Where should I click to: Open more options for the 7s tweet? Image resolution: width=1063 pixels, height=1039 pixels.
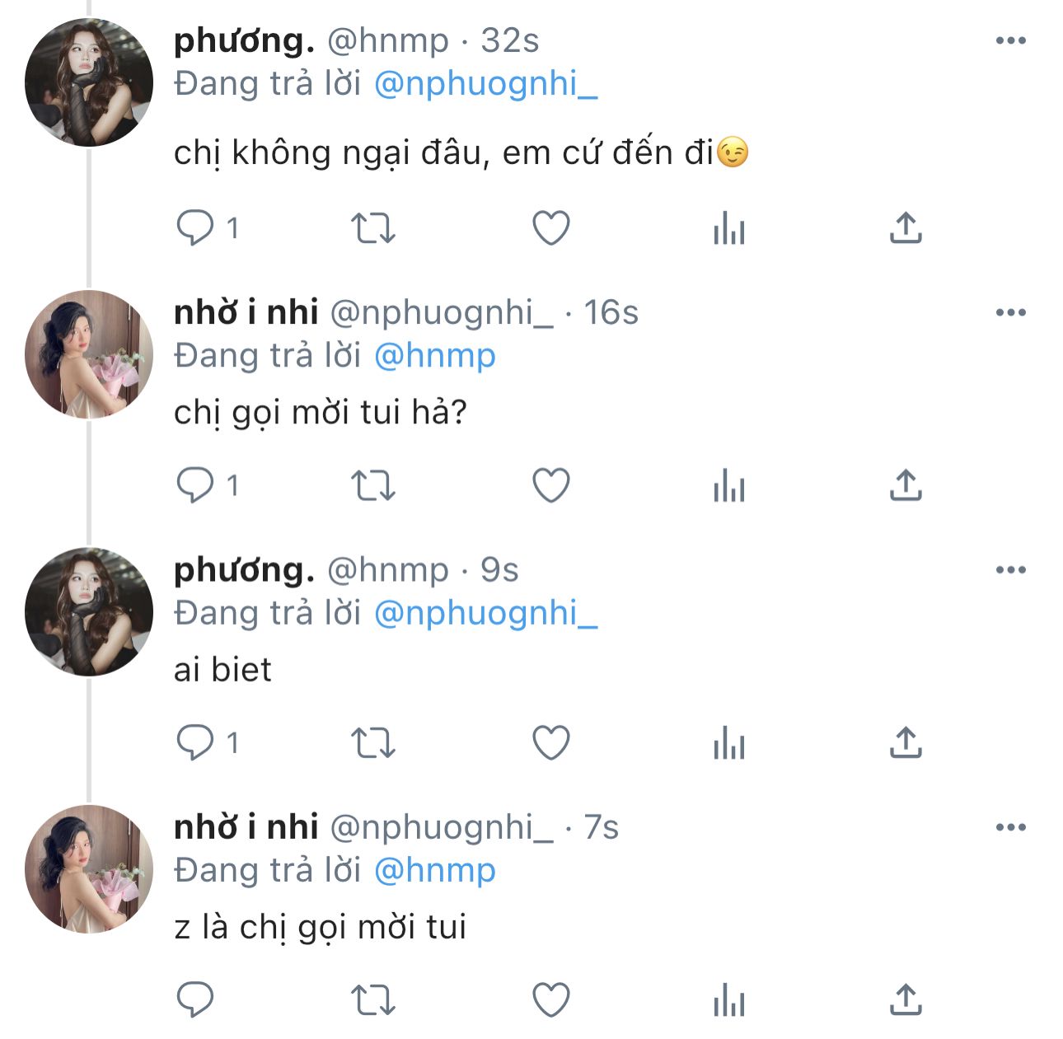[x=1010, y=827]
